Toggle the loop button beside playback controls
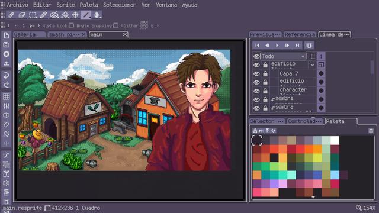Viewport: 379px width, 213px height. 309,45
